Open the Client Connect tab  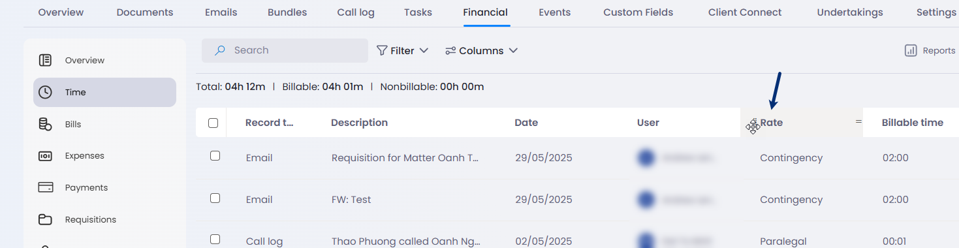745,12
